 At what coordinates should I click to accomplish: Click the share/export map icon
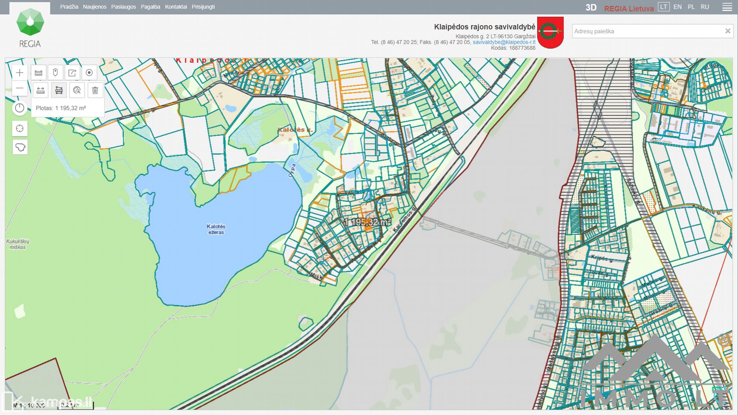click(72, 73)
